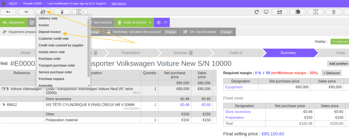349x139 pixels.
Task: Click the workshop mechanic icon
Action: [x=109, y=32]
